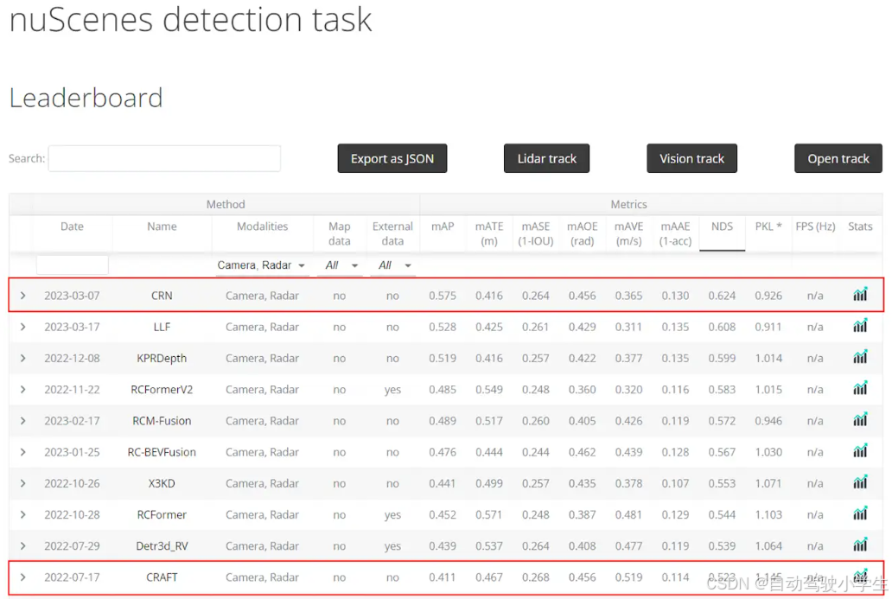The width and height of the screenshot is (892, 599).
Task: Click the KPRDepth method name
Action: [x=162, y=358]
